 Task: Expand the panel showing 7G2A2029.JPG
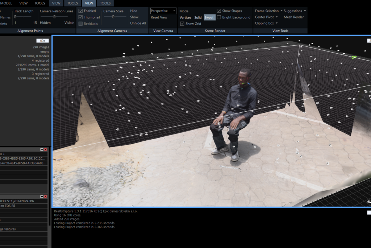pyautogui.click(x=42, y=196)
